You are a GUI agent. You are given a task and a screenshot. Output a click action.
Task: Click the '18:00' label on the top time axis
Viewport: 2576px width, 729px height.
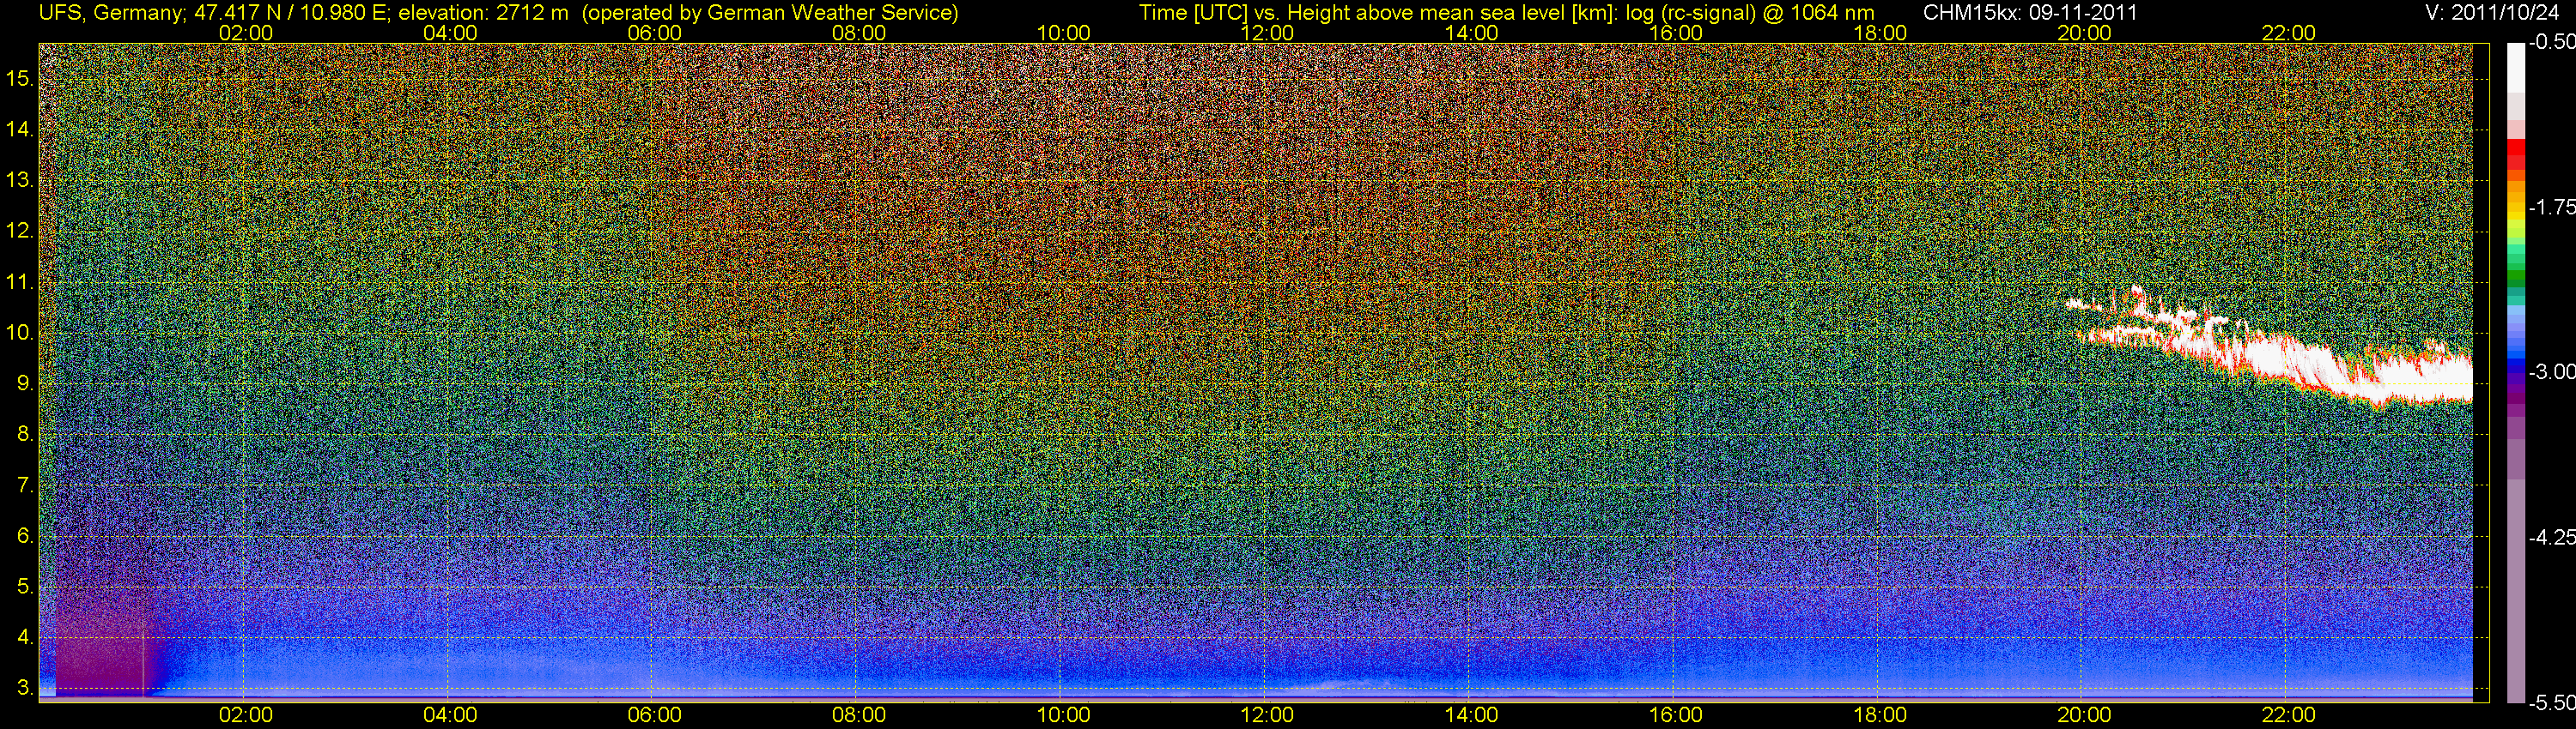coord(1880,32)
